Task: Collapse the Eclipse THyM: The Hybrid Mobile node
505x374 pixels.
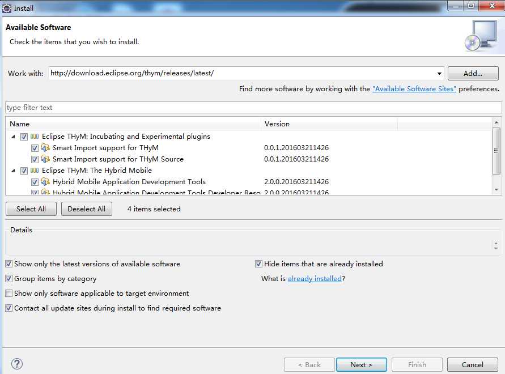Action: click(13, 171)
